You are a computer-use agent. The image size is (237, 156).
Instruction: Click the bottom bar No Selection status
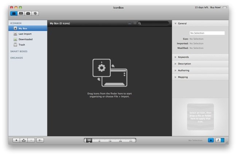[195, 140]
